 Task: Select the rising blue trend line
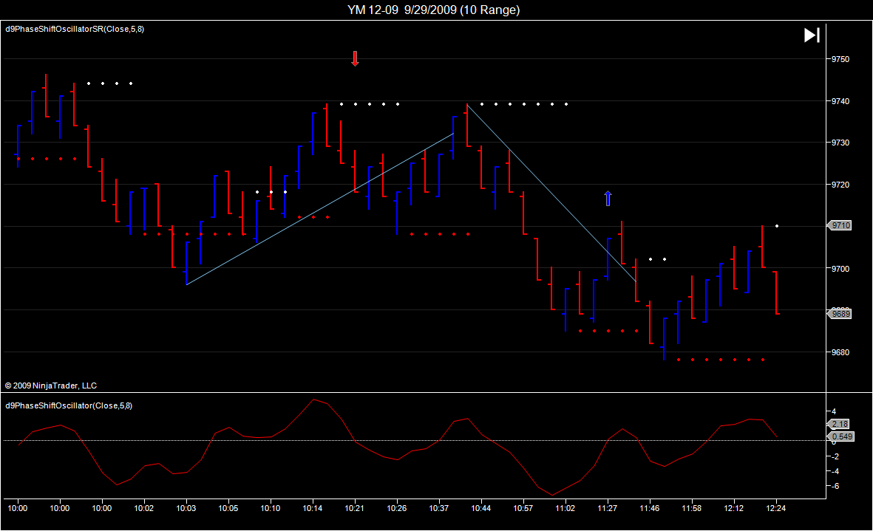[320, 209]
